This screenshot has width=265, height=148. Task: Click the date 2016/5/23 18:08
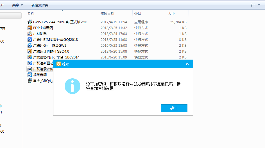[x=114, y=45]
